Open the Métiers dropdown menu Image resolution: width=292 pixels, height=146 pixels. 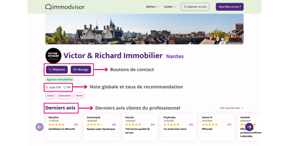pos(153,7)
